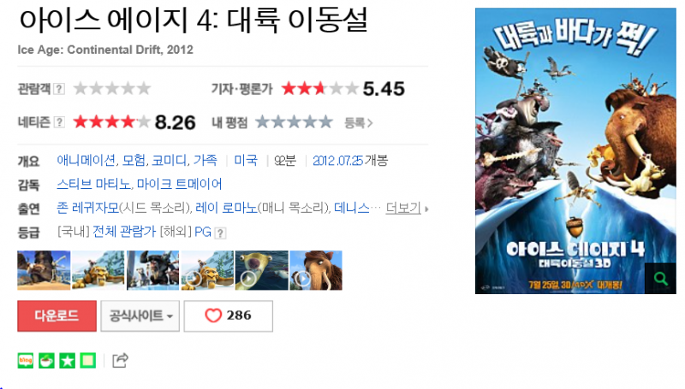This screenshot has height=389, width=685.
Task: Open the pirate ship first thumbnail
Action: pos(44,270)
